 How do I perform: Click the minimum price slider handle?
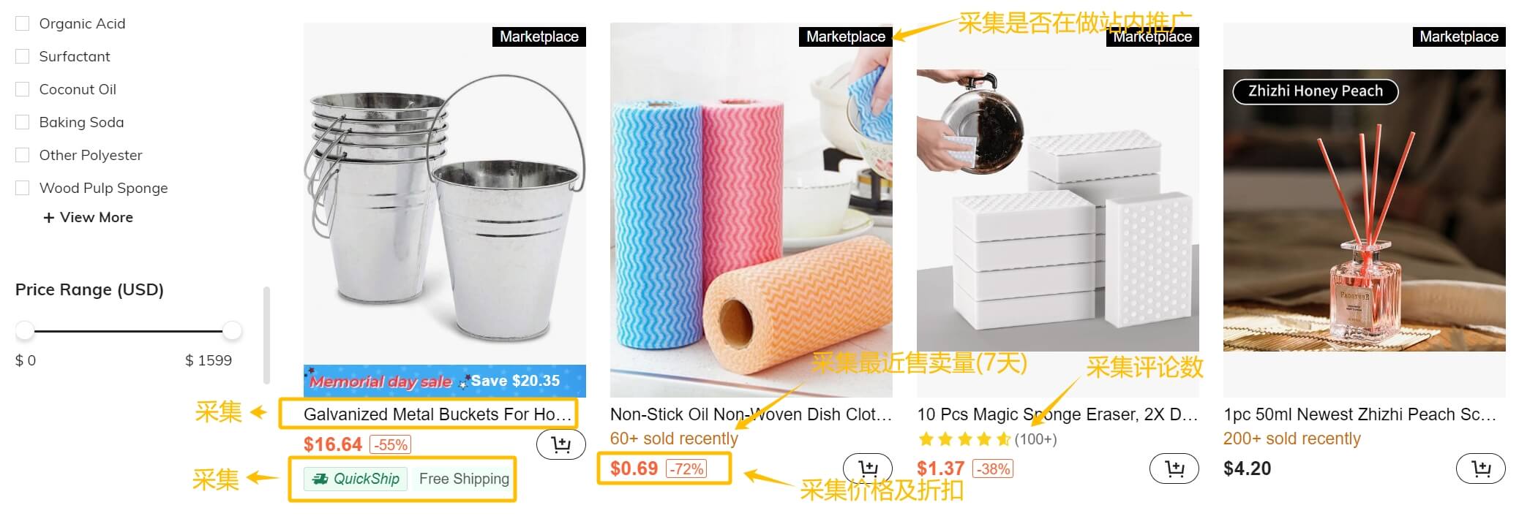tap(25, 330)
